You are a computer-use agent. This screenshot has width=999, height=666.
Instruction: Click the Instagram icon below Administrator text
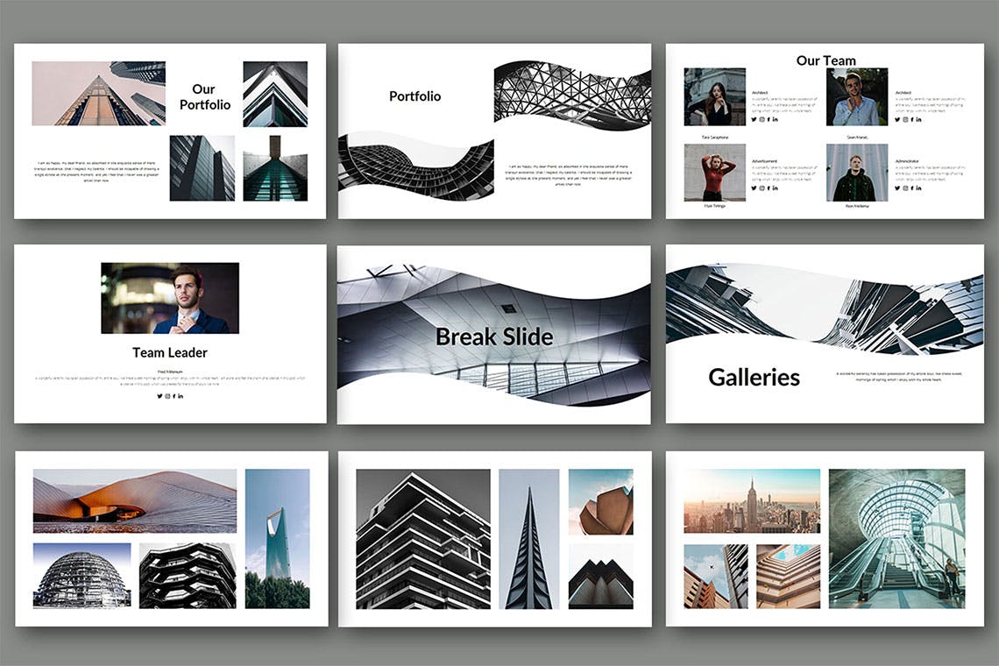tap(905, 188)
